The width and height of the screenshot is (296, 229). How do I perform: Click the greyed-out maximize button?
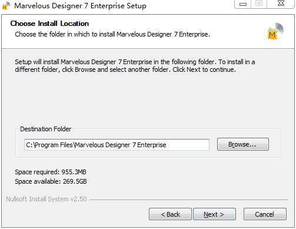[x=259, y=4]
